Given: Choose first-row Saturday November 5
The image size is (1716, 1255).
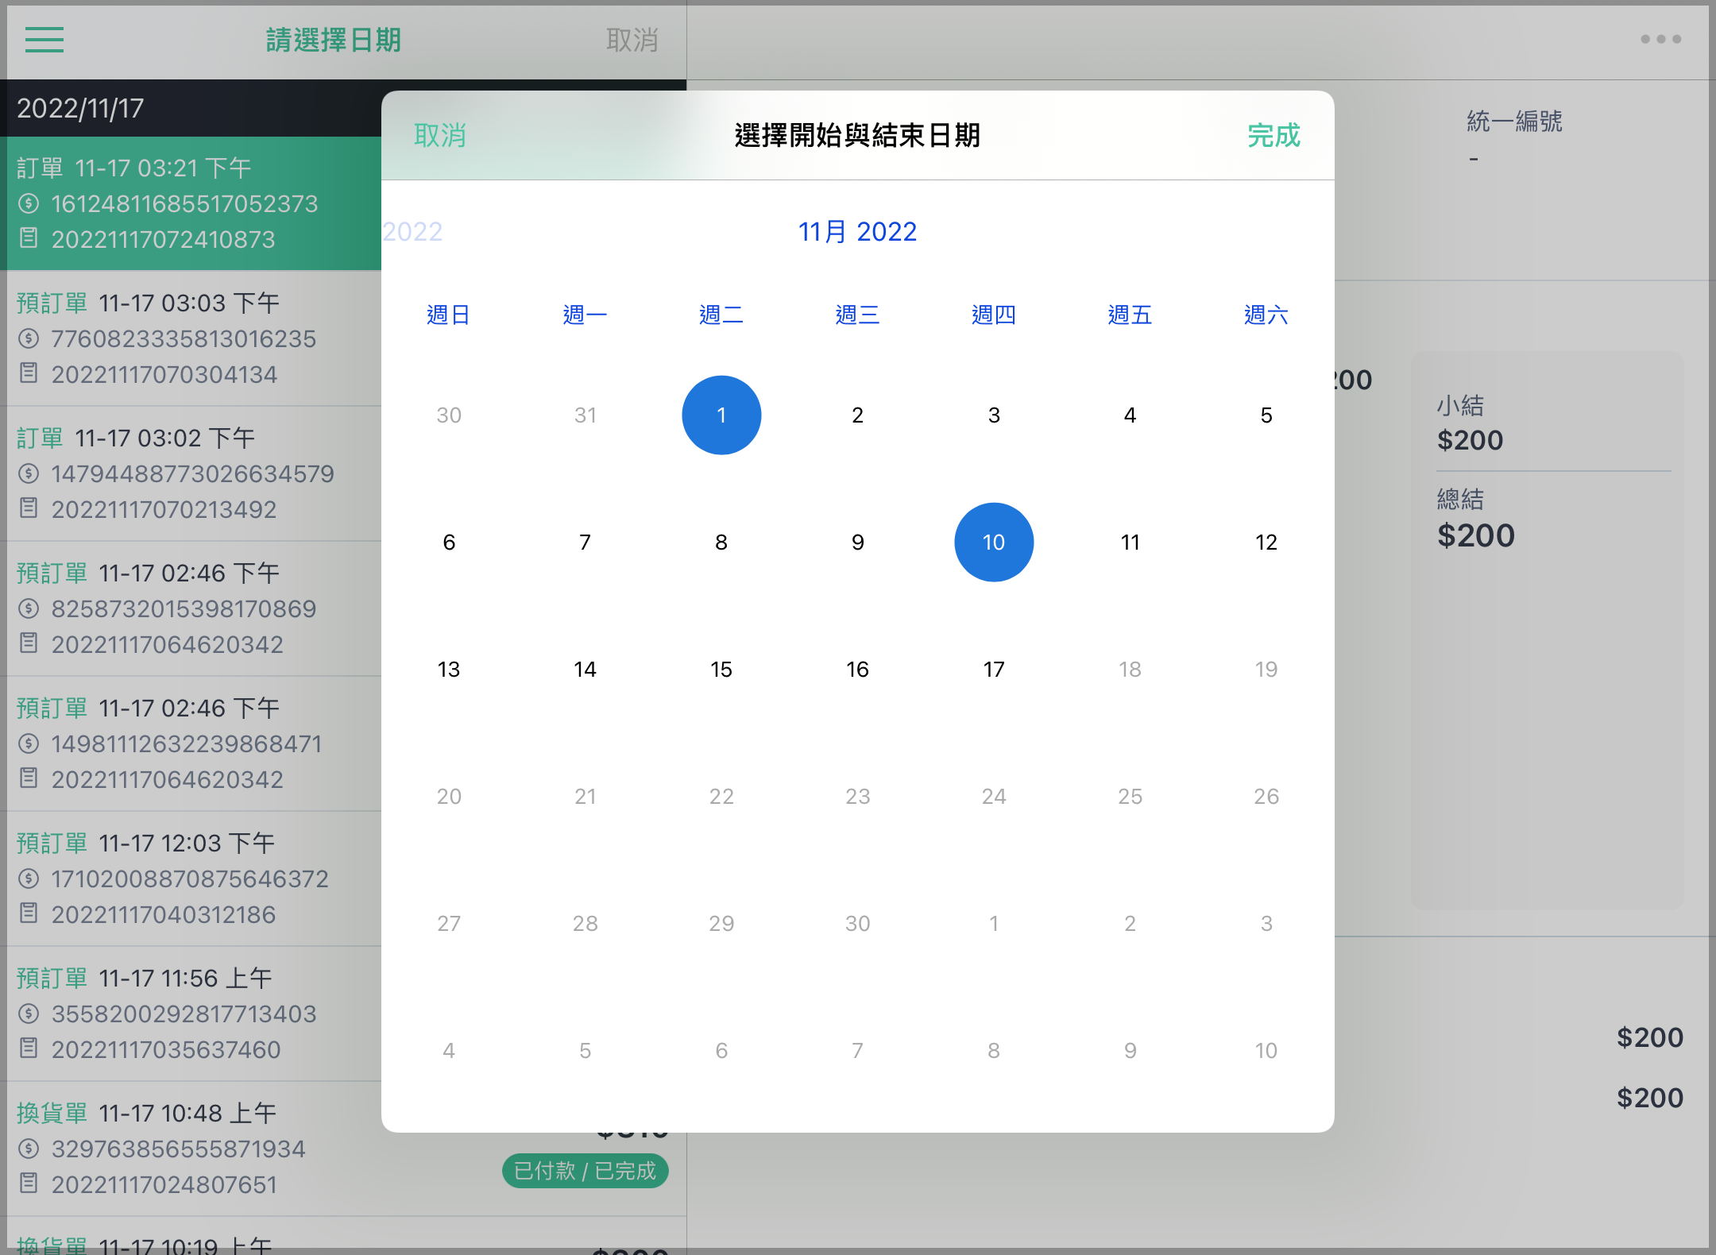Looking at the screenshot, I should 1266,415.
